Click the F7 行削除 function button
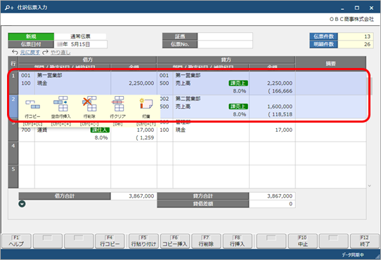Image resolution: width=381 pixels, height=260 pixels. click(x=206, y=241)
